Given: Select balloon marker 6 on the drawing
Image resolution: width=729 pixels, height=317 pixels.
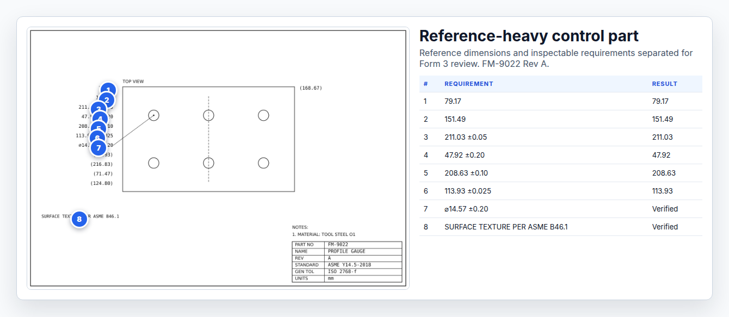Looking at the screenshot, I should (97, 138).
